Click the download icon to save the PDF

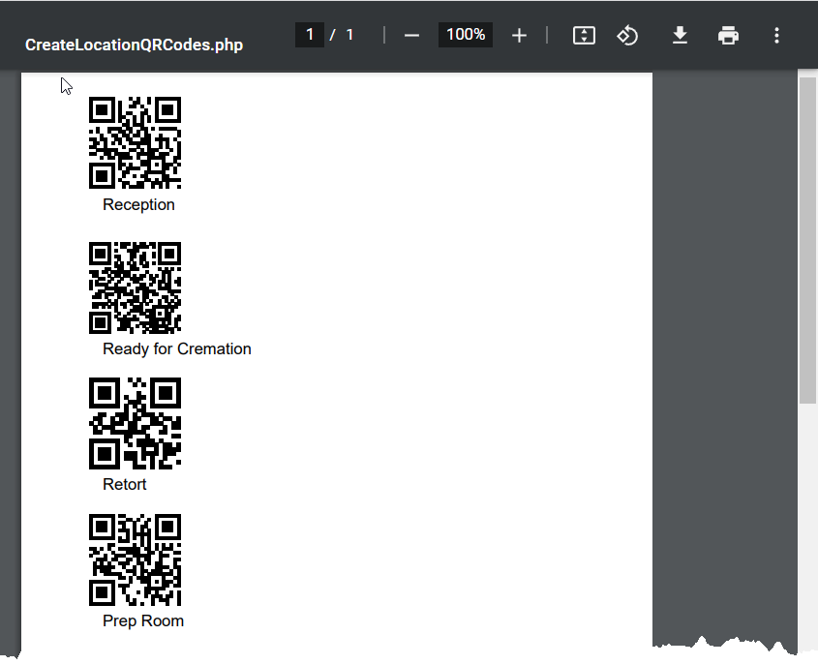(680, 35)
